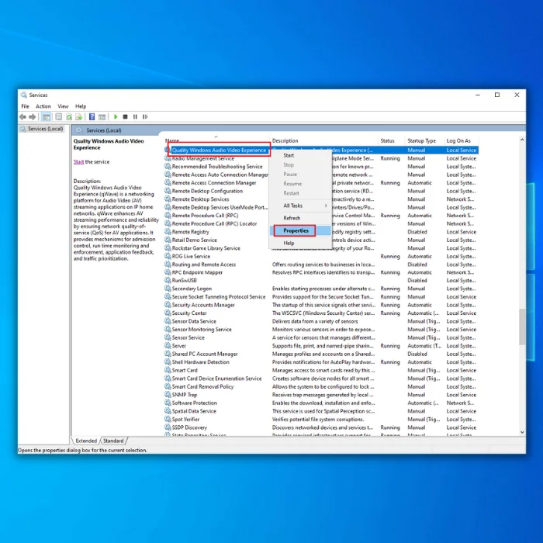Click the Restart Service toolbar icon

tap(145, 117)
